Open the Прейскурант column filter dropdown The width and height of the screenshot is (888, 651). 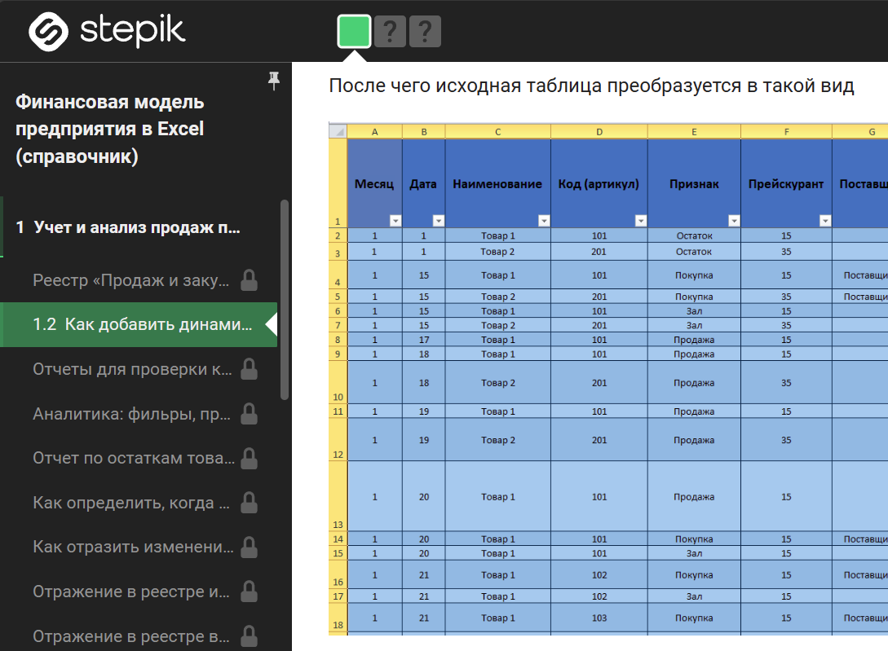coord(825,221)
